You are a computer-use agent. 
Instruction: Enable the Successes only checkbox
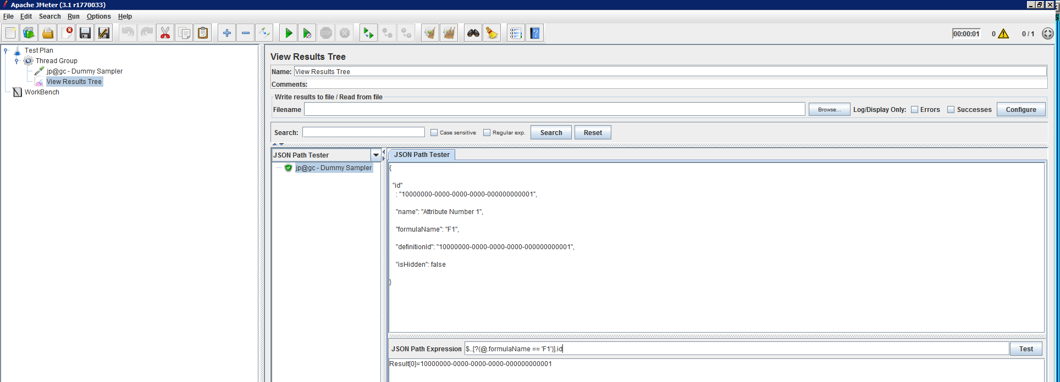(951, 110)
